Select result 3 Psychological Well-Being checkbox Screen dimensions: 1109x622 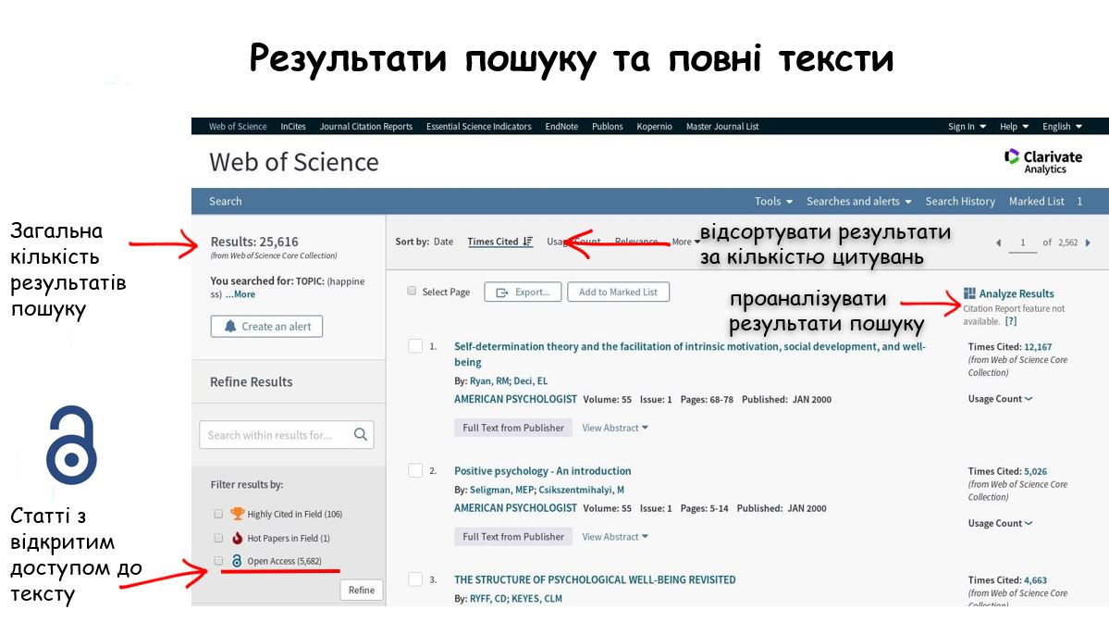click(415, 579)
